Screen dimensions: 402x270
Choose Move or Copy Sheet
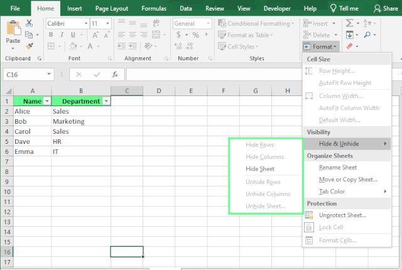(x=347, y=180)
